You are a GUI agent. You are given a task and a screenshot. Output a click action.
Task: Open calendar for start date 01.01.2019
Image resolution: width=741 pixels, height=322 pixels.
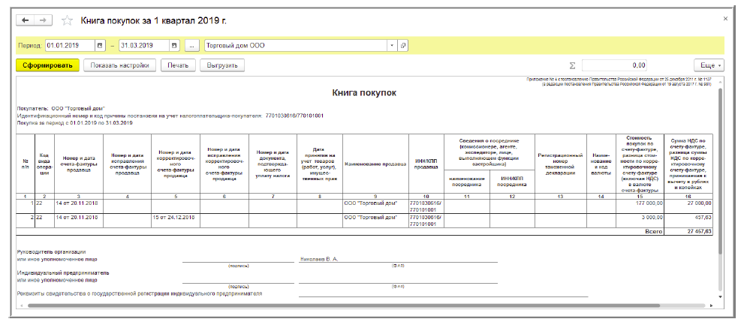click(100, 46)
